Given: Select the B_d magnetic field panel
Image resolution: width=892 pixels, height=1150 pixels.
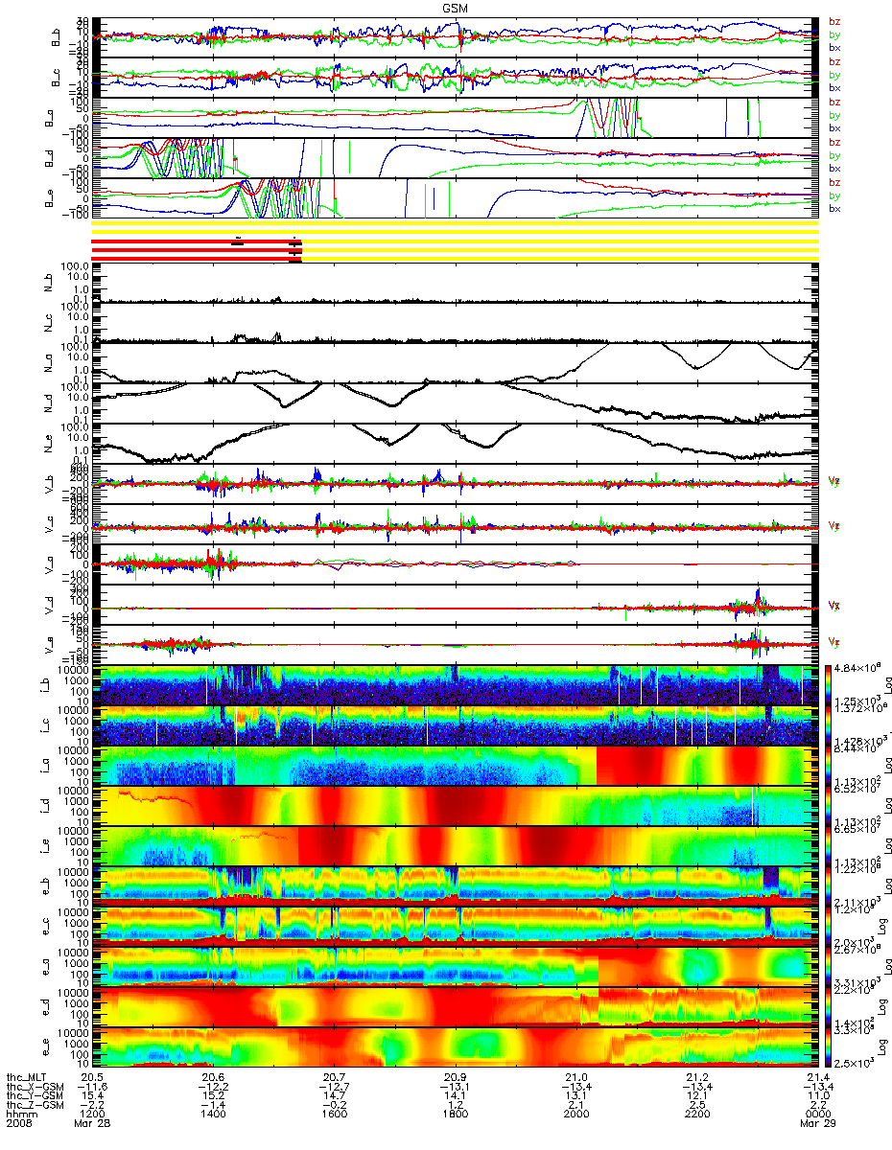Looking at the screenshot, I should (456, 157).
